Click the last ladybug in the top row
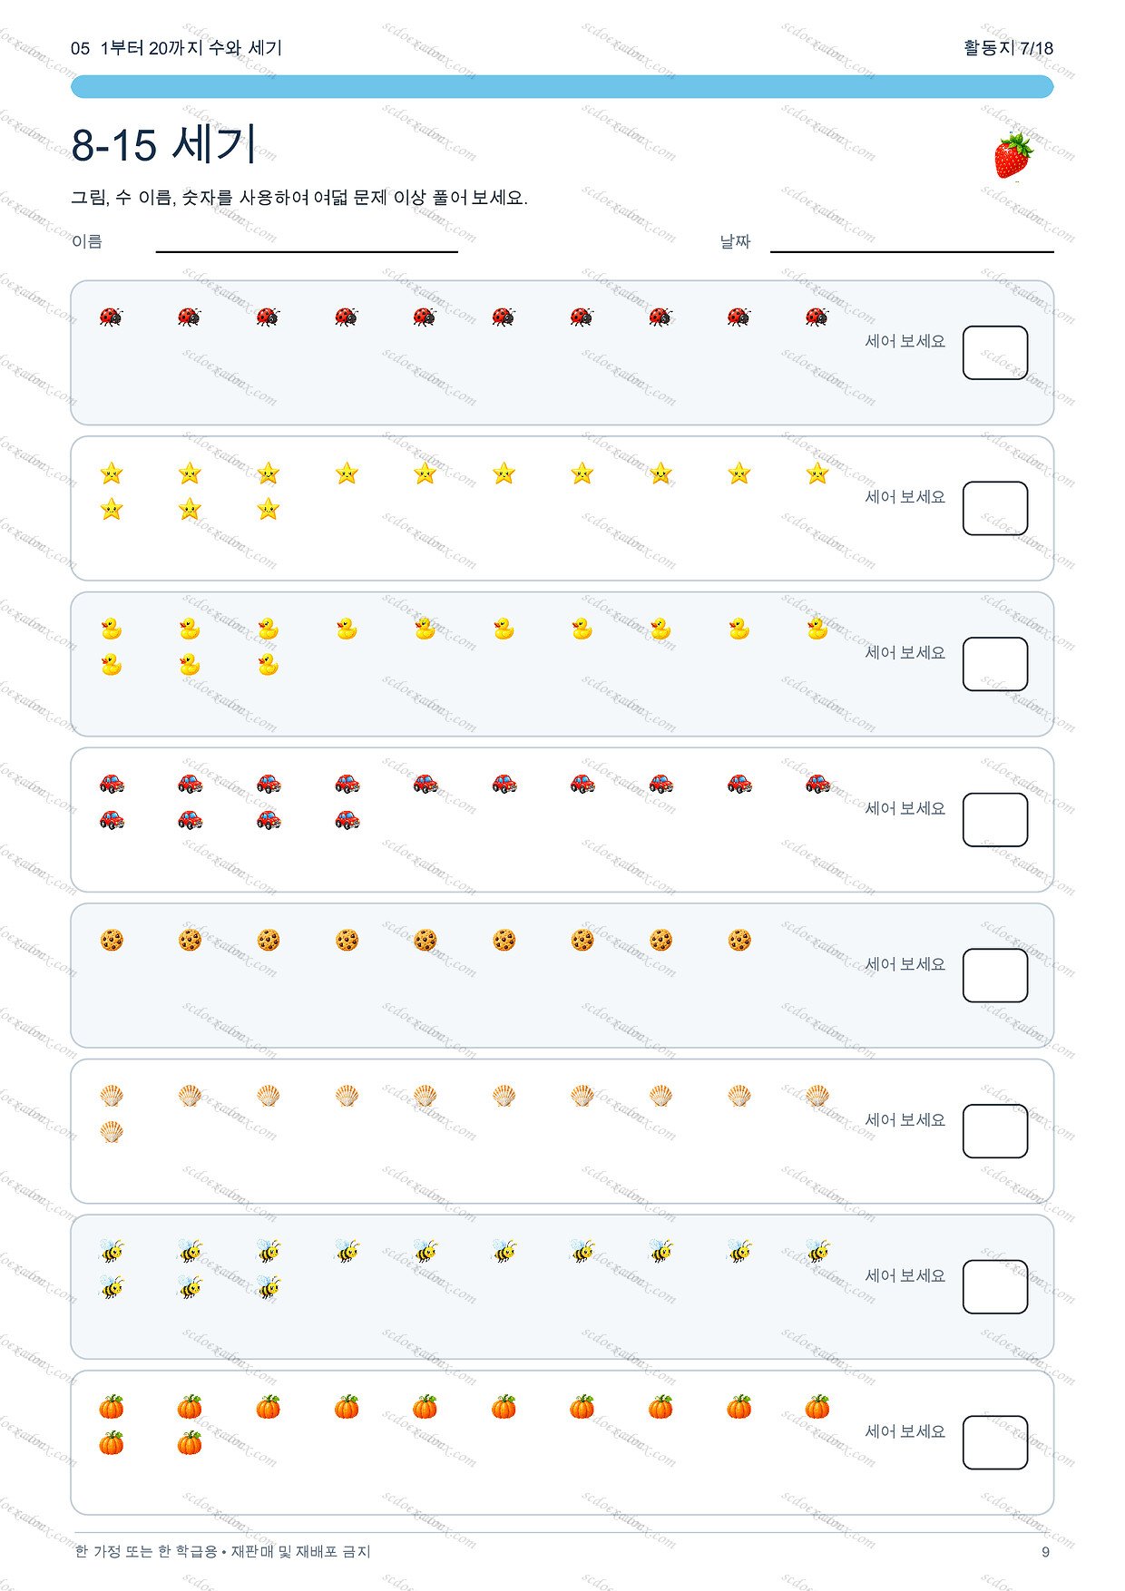 (x=817, y=317)
